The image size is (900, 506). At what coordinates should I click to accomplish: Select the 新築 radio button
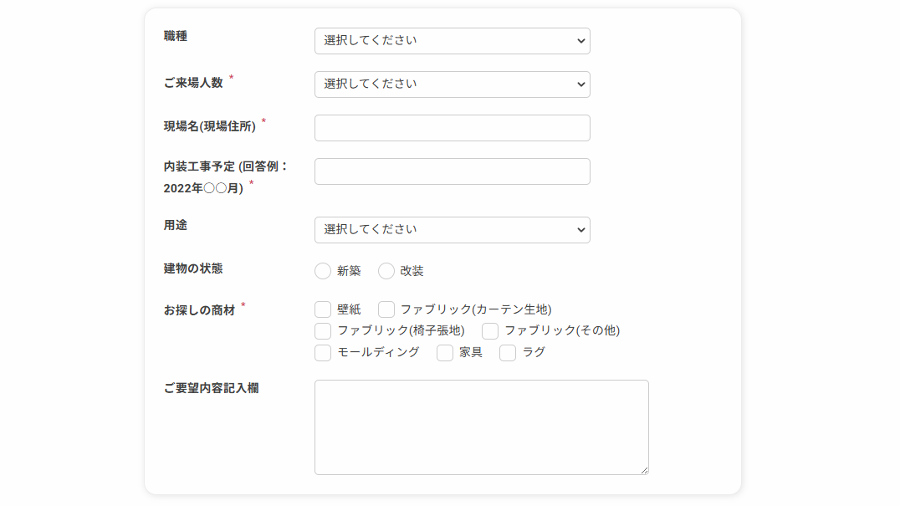(323, 271)
